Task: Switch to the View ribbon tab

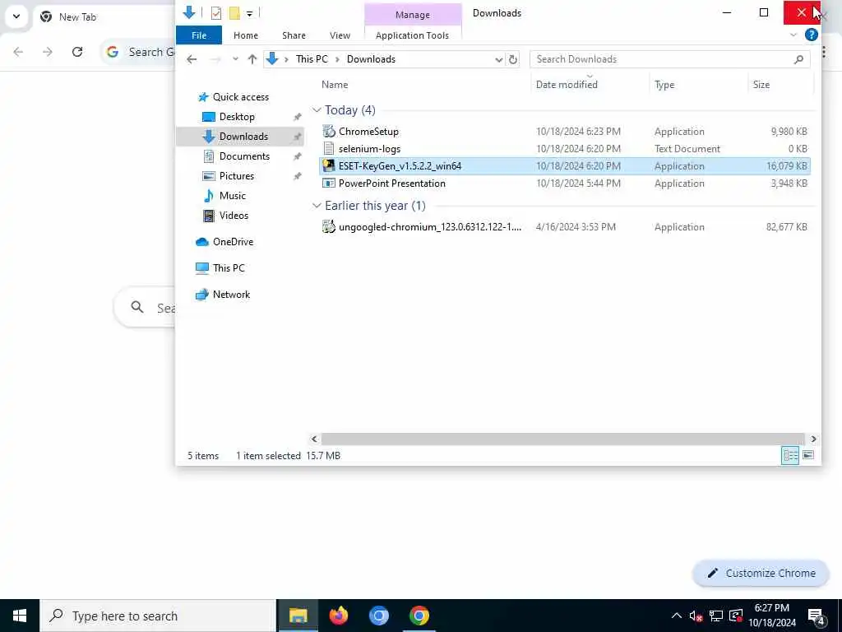Action: coord(340,35)
